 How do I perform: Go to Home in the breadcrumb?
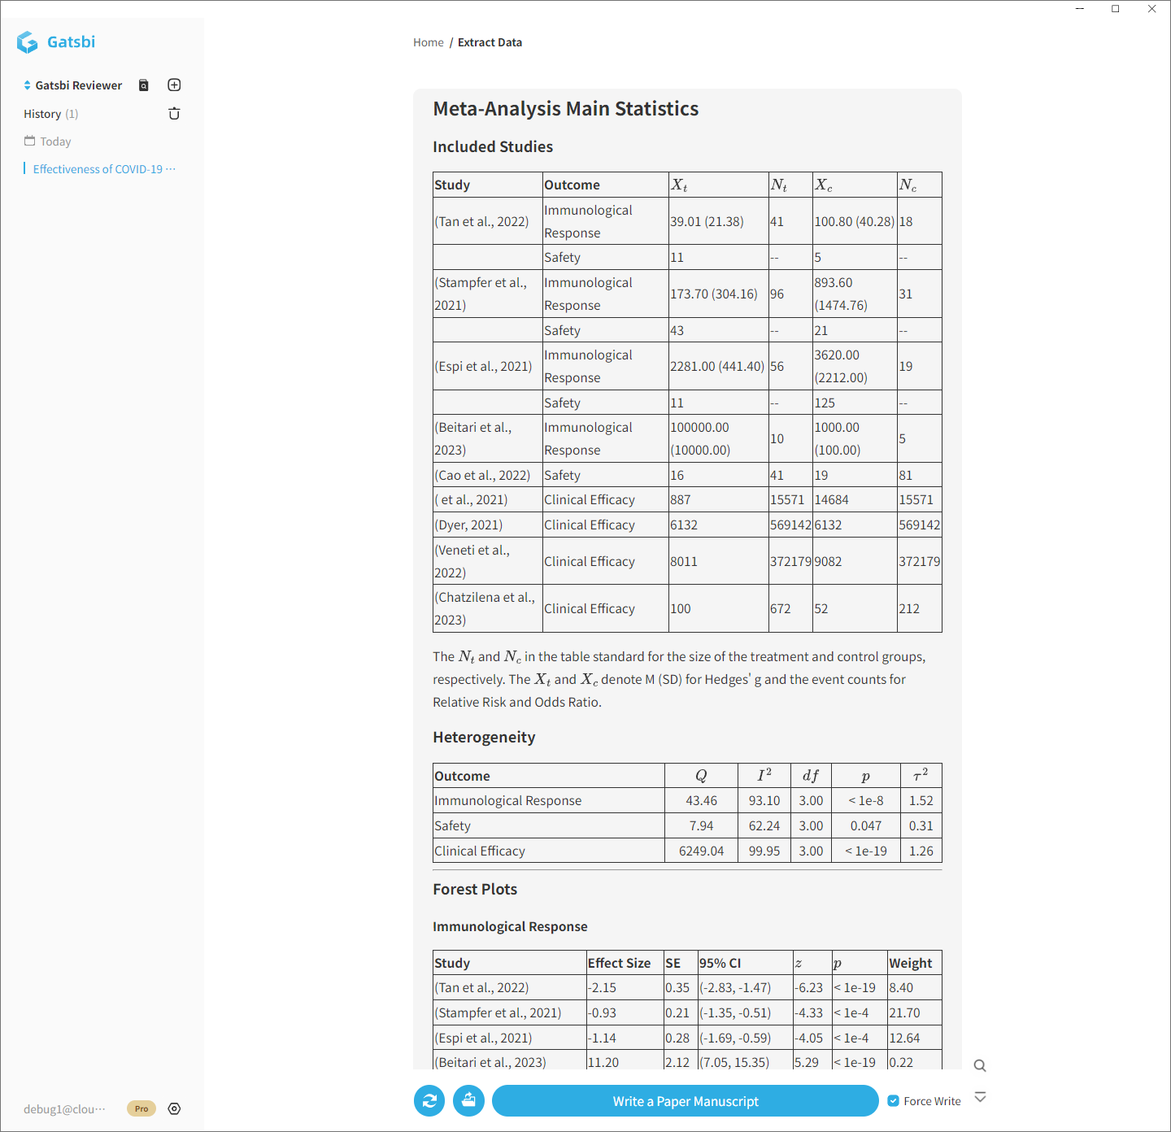[429, 41]
